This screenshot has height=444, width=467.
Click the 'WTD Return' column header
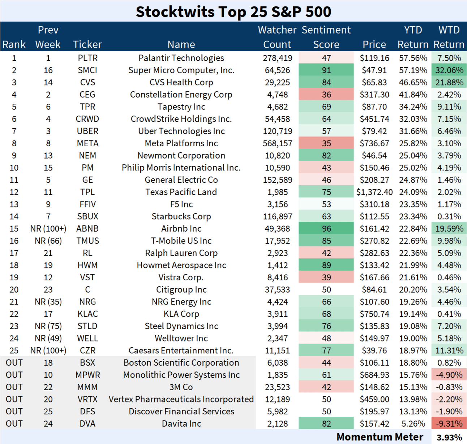pos(449,37)
